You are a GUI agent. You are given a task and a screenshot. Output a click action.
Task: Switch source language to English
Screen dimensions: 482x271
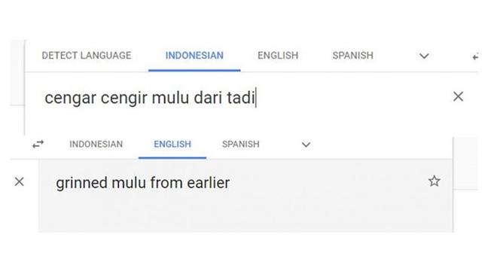coord(278,56)
